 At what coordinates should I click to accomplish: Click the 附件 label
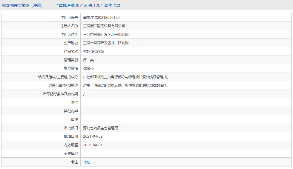tap(74, 102)
